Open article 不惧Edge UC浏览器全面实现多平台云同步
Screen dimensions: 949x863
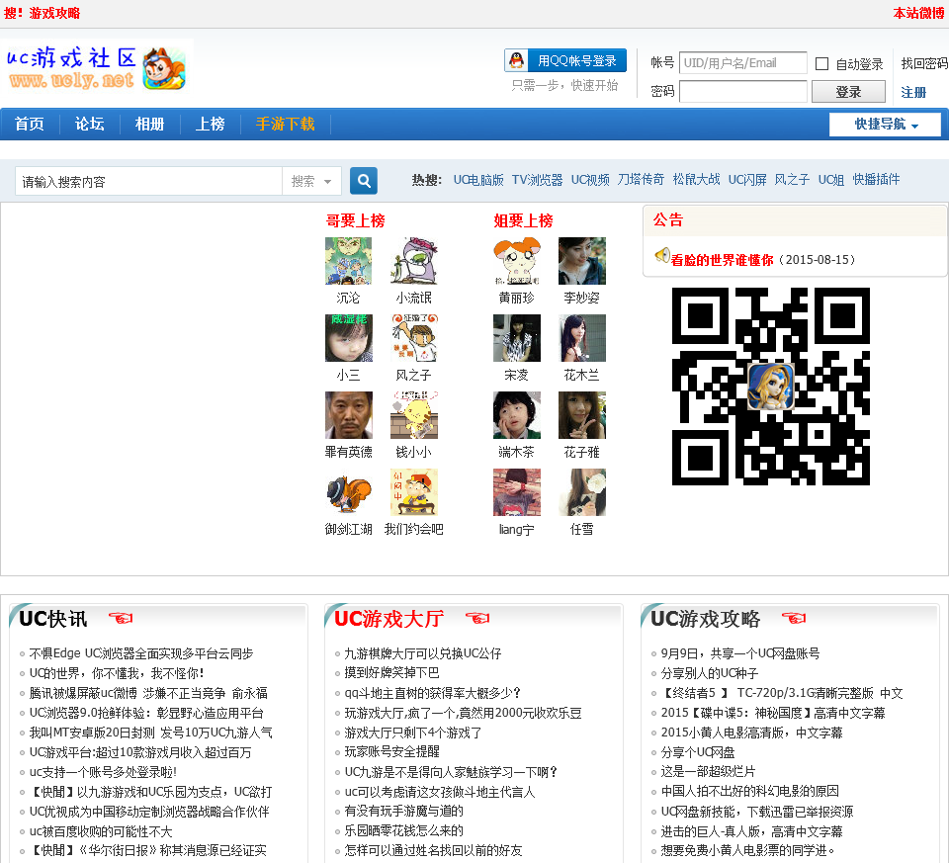coord(141,653)
